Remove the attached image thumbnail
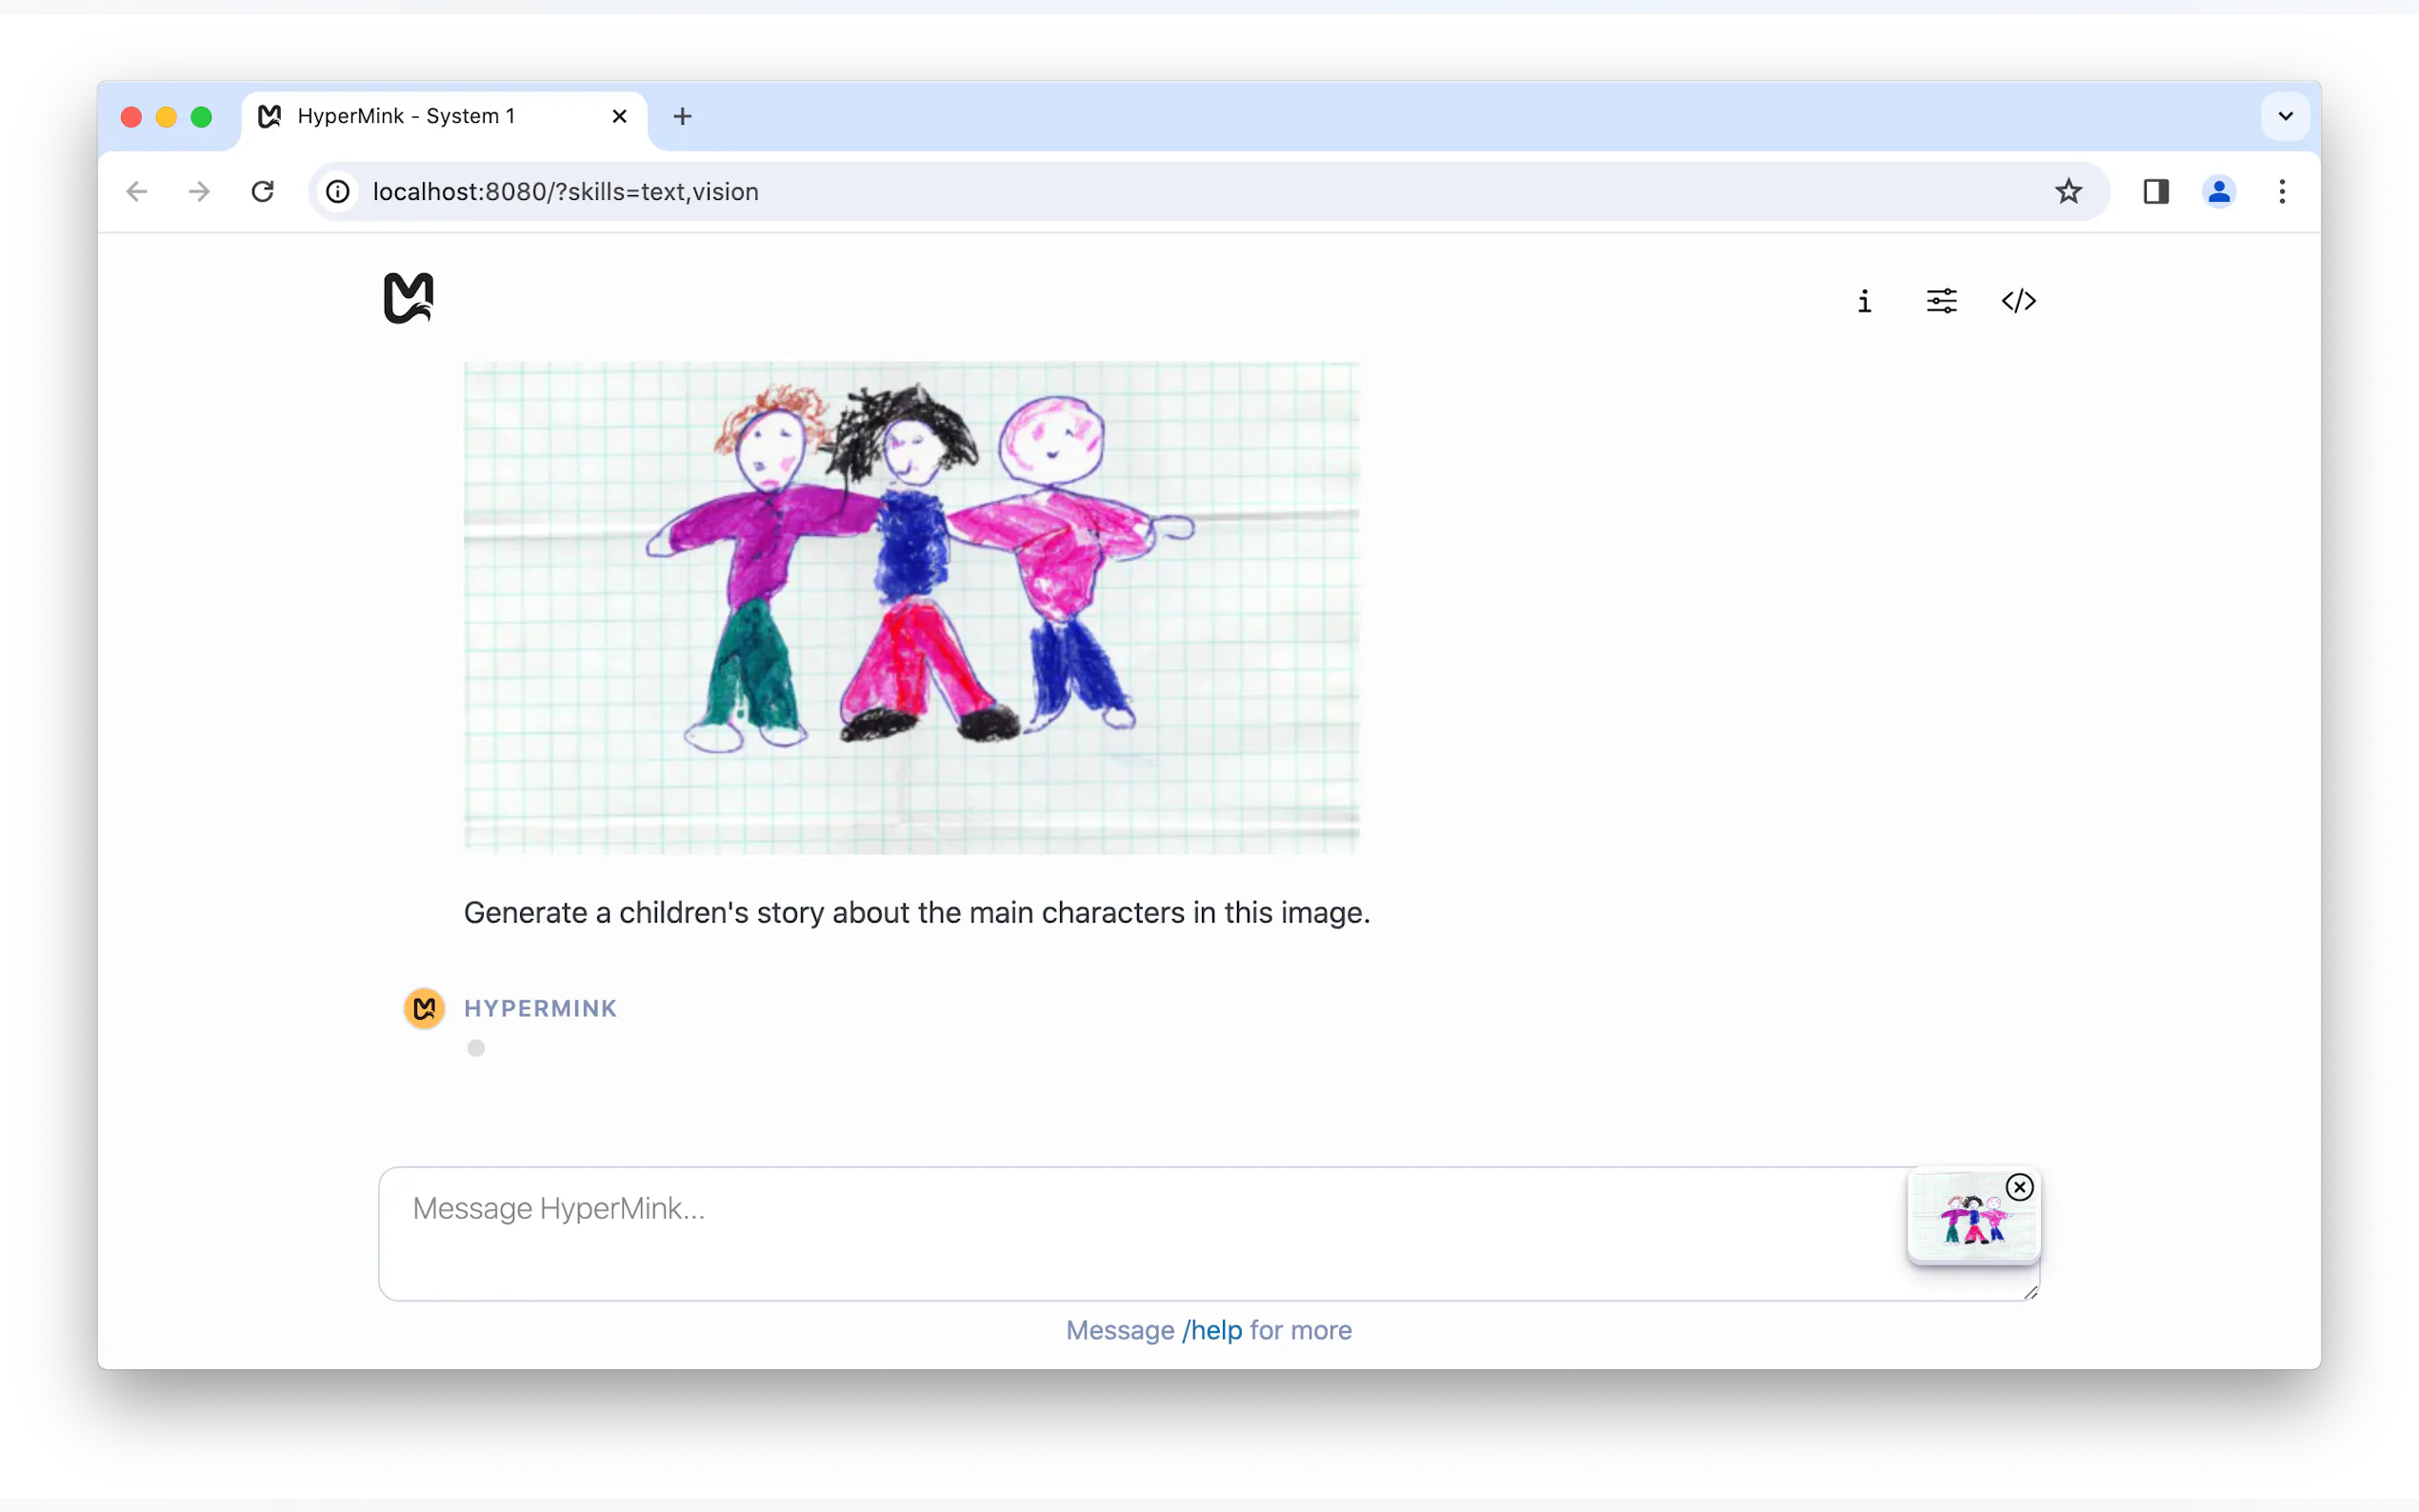The height and width of the screenshot is (1512, 2419). point(2019,1187)
